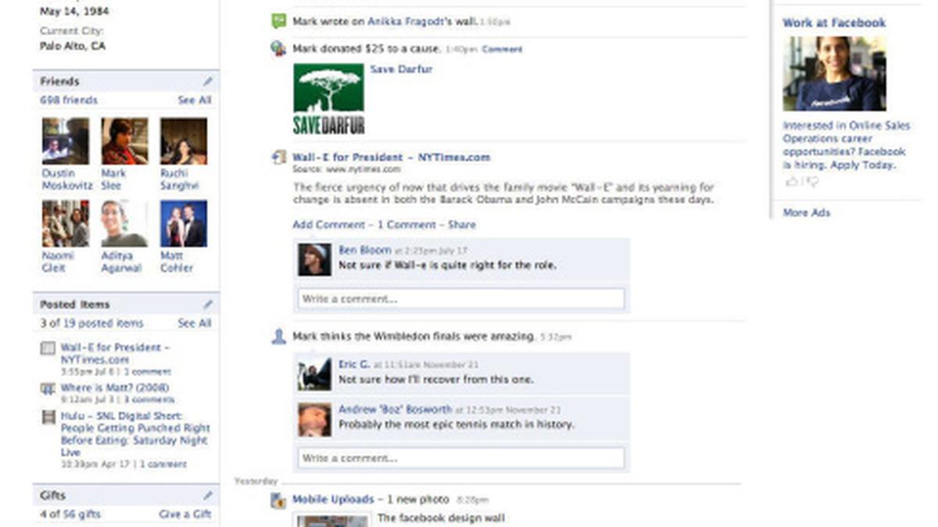Click thumbs down icon on the ad
This screenshot has width=938, height=527.
pos(812,182)
